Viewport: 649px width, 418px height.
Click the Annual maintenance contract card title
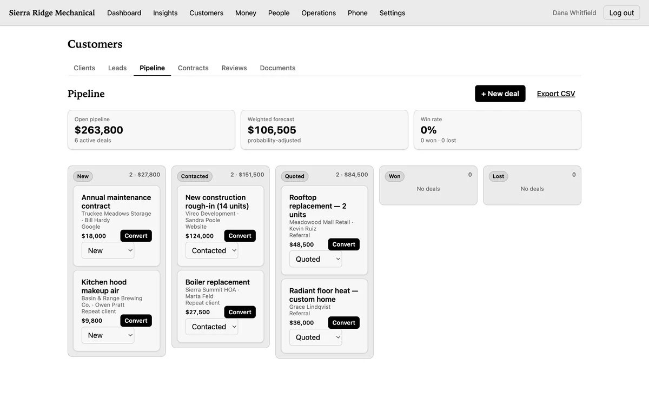(116, 202)
